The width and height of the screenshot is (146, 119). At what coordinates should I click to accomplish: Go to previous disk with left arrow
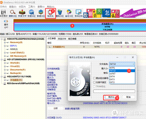click(x=5, y=21)
